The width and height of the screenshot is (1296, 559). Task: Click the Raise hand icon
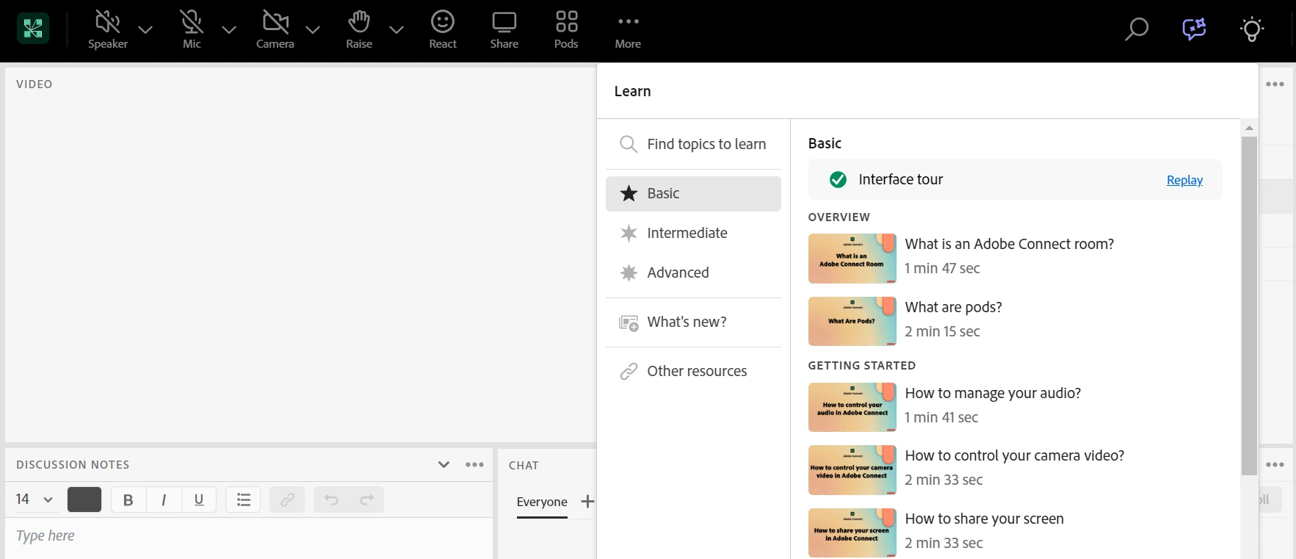[359, 22]
